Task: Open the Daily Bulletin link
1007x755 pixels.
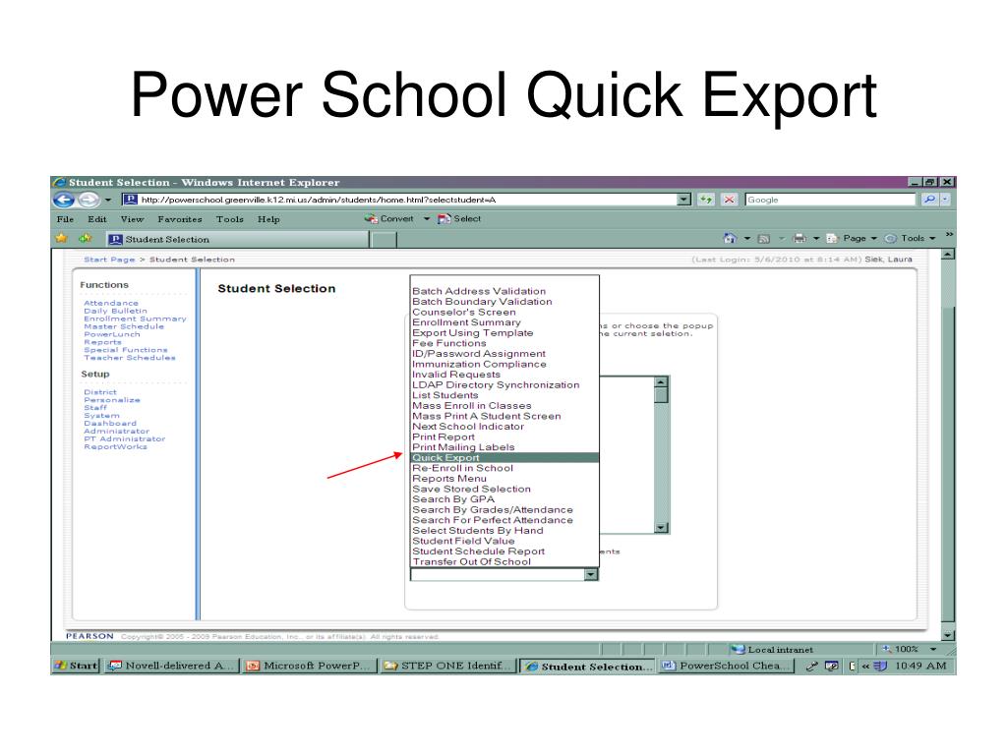Action: coord(116,311)
